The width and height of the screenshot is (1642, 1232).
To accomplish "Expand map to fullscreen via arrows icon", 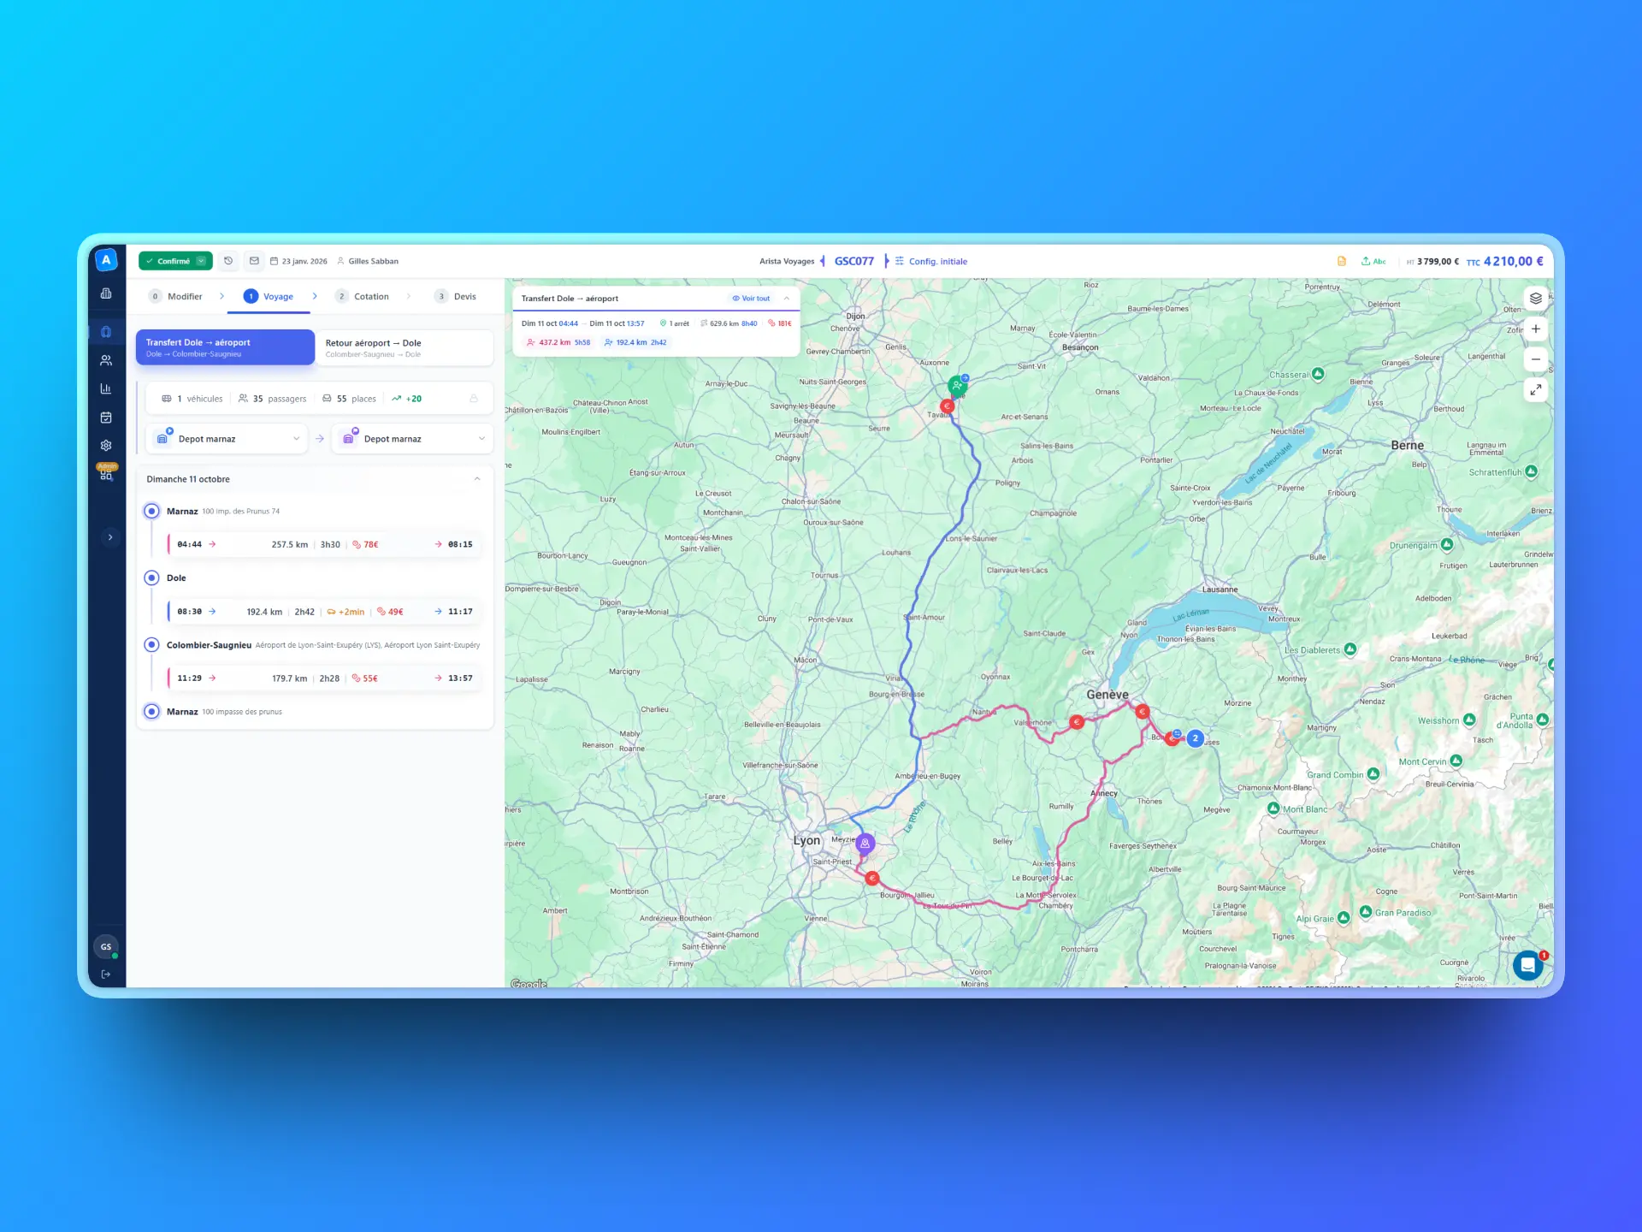I will 1536,390.
